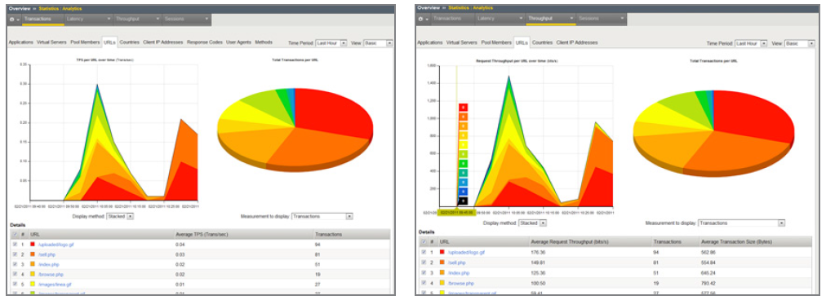Toggle checkbox for /uploaded/logo.gif in left table
This screenshot has width=826, height=300.
pyautogui.click(x=14, y=245)
